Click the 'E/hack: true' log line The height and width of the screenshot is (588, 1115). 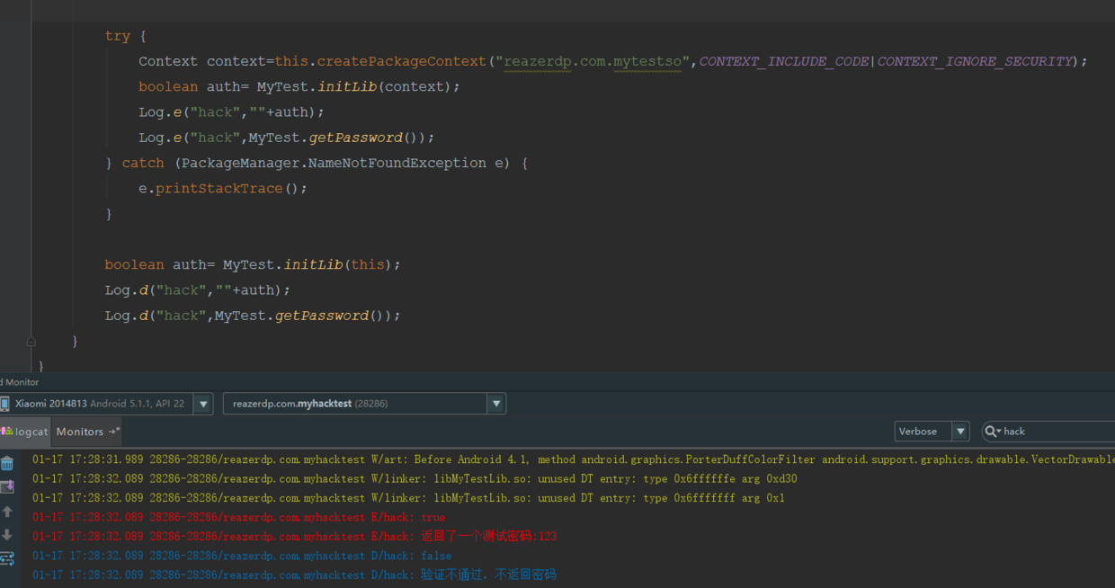pyautogui.click(x=238, y=517)
